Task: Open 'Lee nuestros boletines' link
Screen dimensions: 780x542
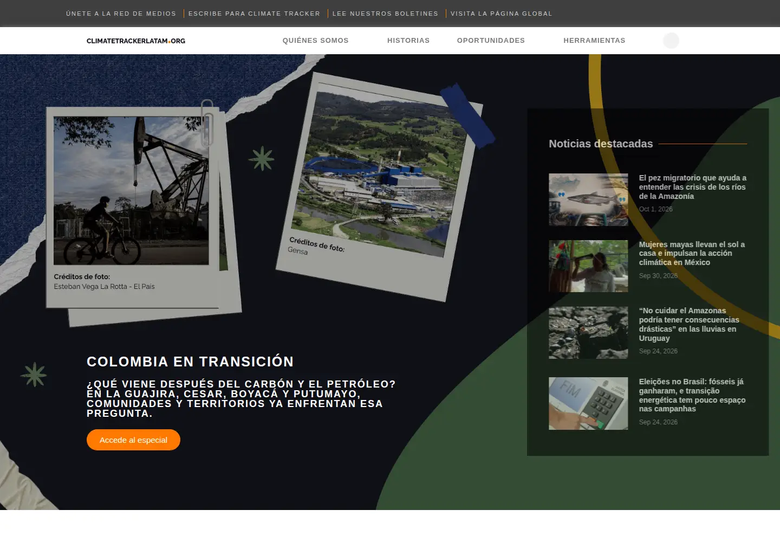Action: [x=385, y=14]
